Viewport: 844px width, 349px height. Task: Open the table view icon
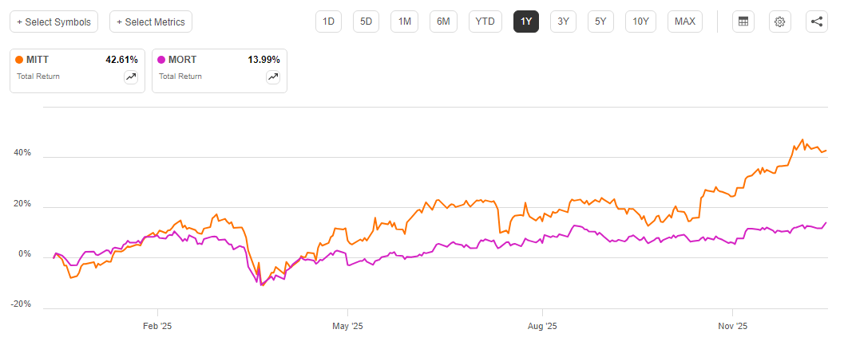point(743,22)
